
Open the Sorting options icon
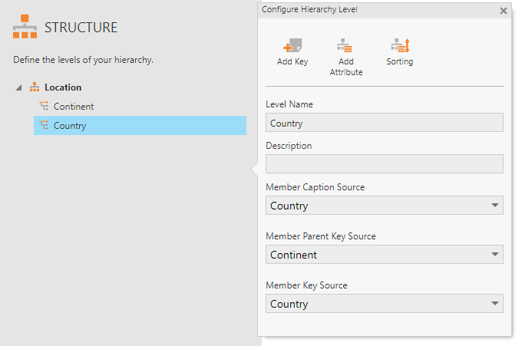pos(400,45)
